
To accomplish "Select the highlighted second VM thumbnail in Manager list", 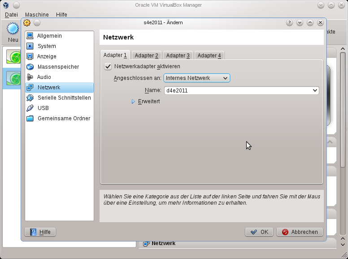I will pyautogui.click(x=13, y=78).
